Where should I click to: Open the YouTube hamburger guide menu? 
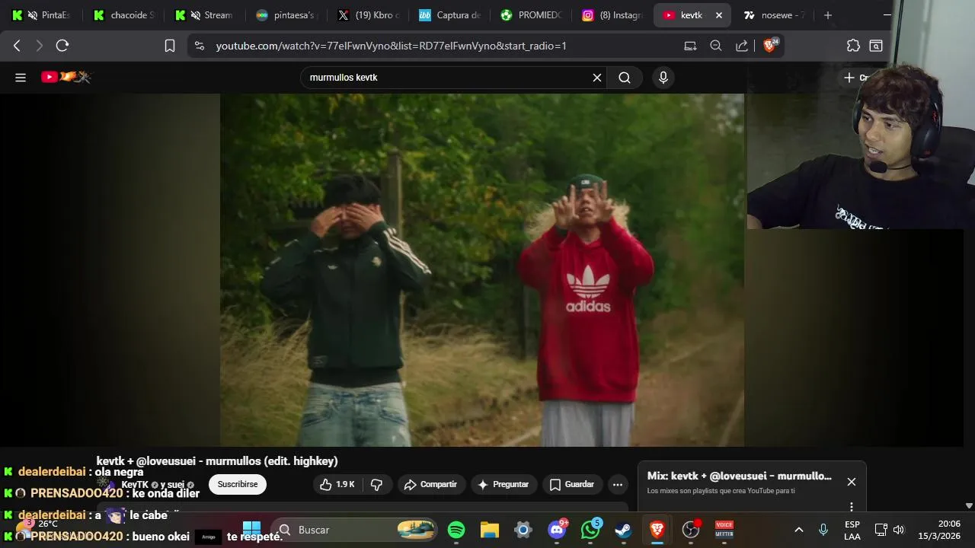coord(21,77)
